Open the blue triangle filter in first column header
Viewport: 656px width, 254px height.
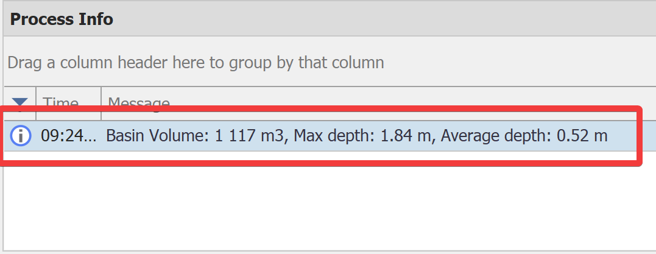(19, 102)
